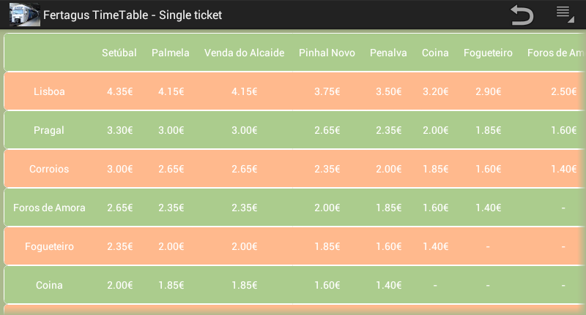This screenshot has width=586, height=315.
Task: Tap the Fertagus train app icon
Action: (x=24, y=15)
